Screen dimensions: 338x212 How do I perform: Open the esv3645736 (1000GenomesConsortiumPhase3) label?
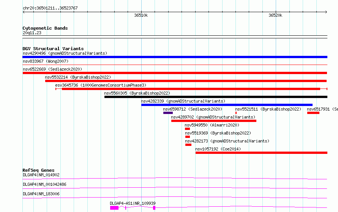tap(101, 85)
